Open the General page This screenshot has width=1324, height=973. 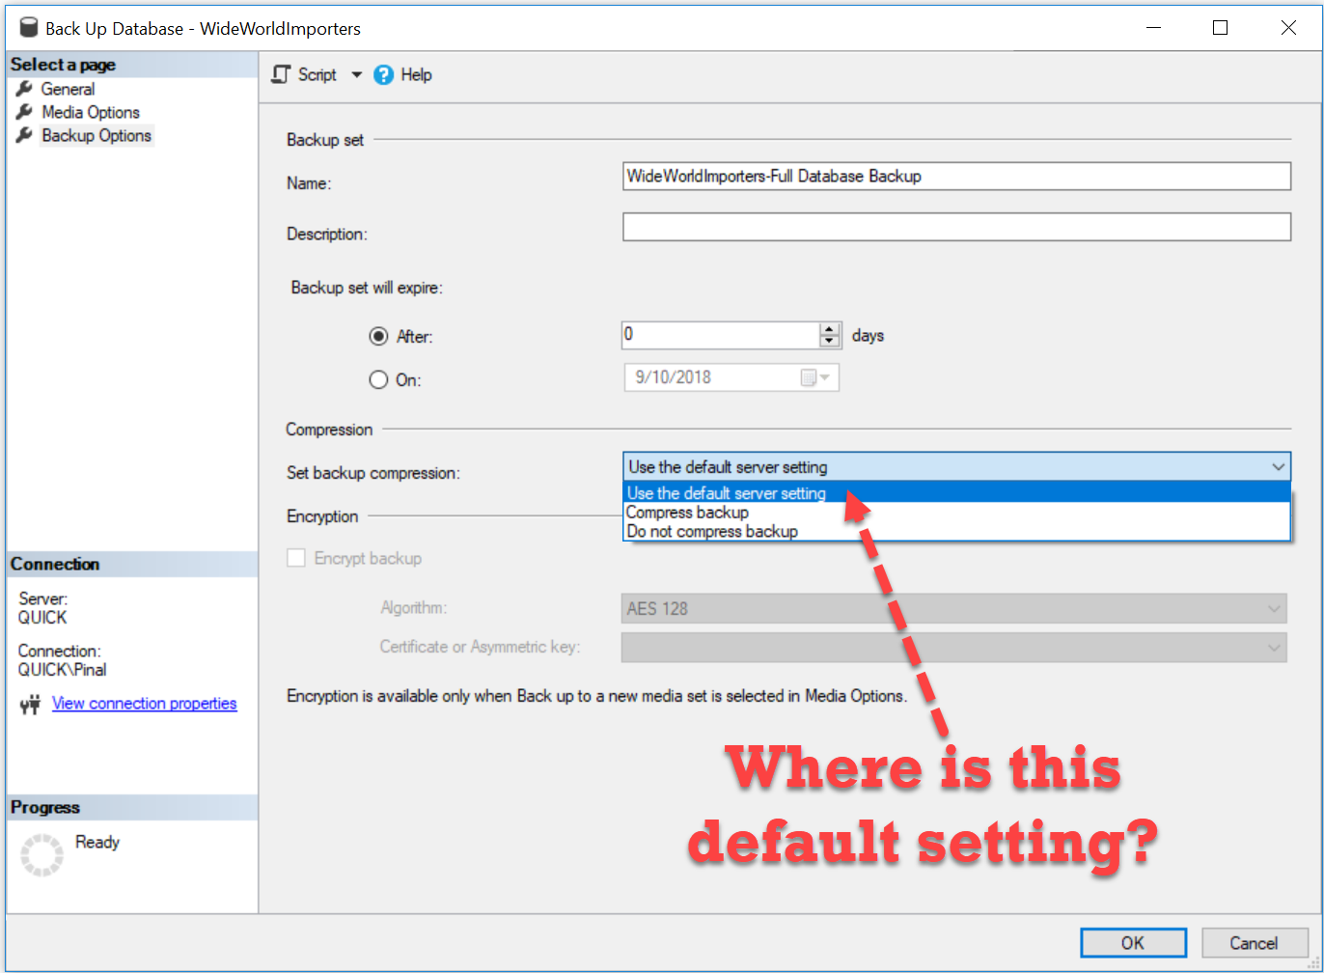point(68,89)
